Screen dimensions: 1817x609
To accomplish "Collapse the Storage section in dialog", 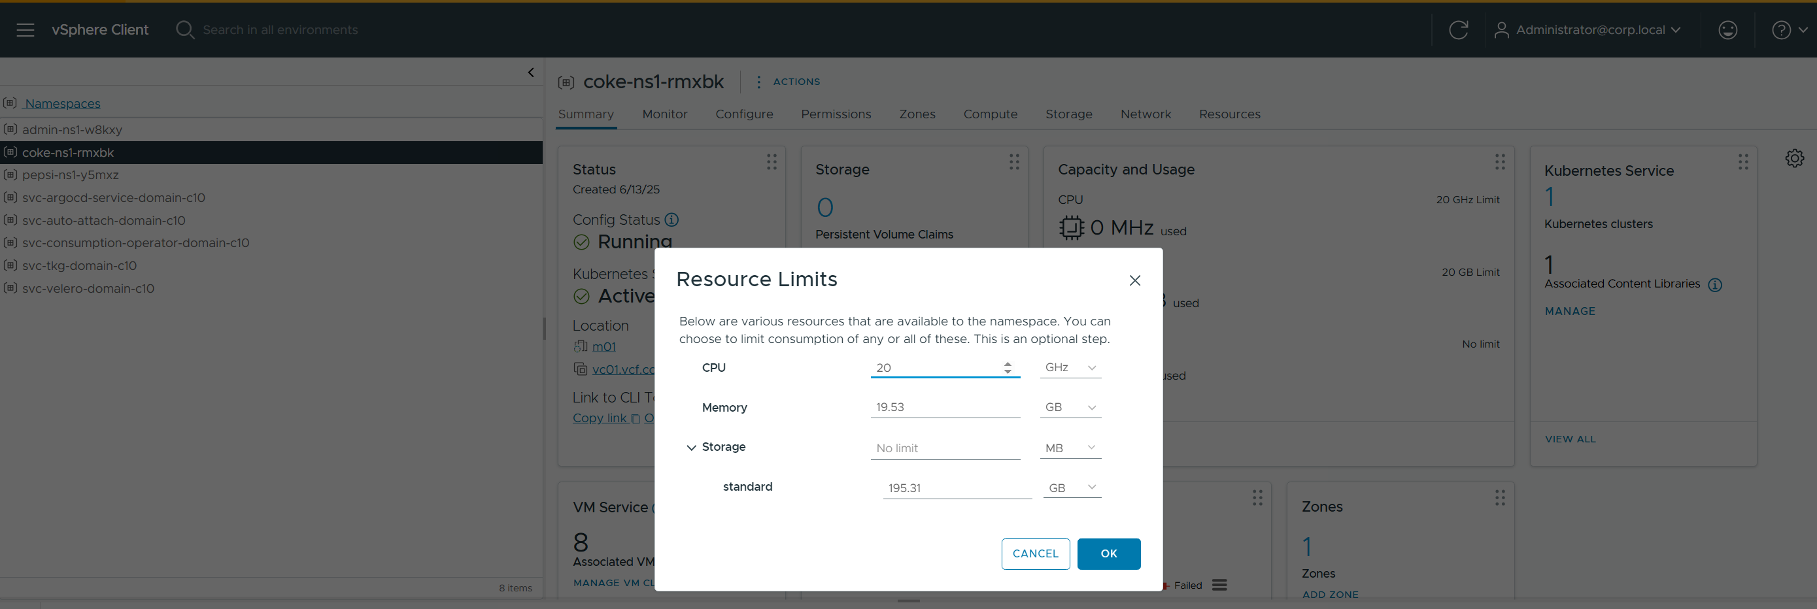I will click(691, 448).
